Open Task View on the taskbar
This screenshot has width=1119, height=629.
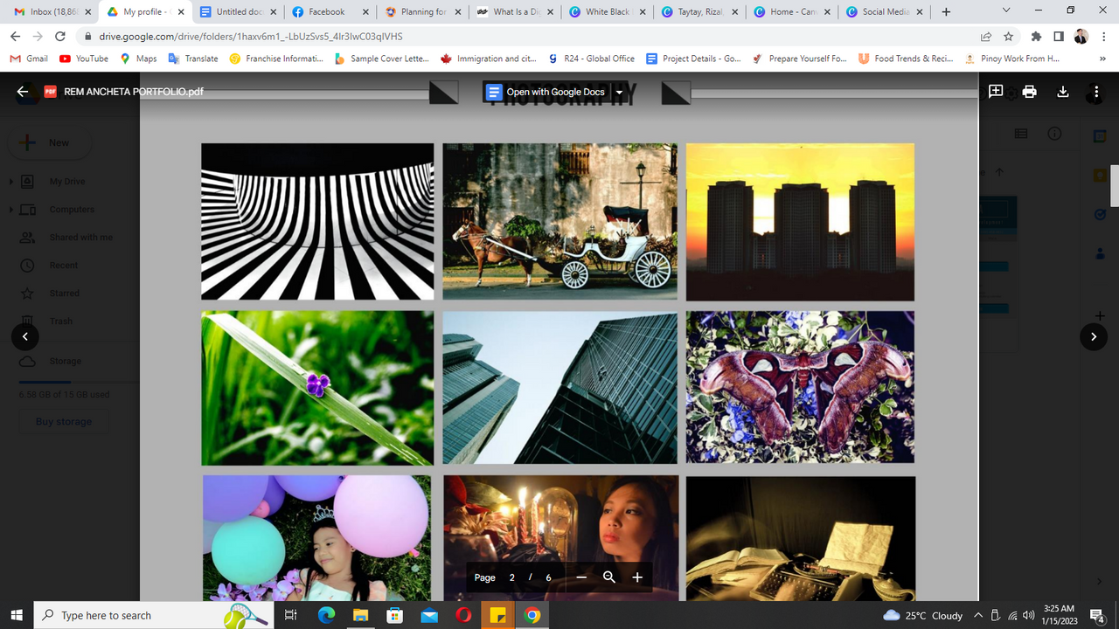click(x=291, y=615)
